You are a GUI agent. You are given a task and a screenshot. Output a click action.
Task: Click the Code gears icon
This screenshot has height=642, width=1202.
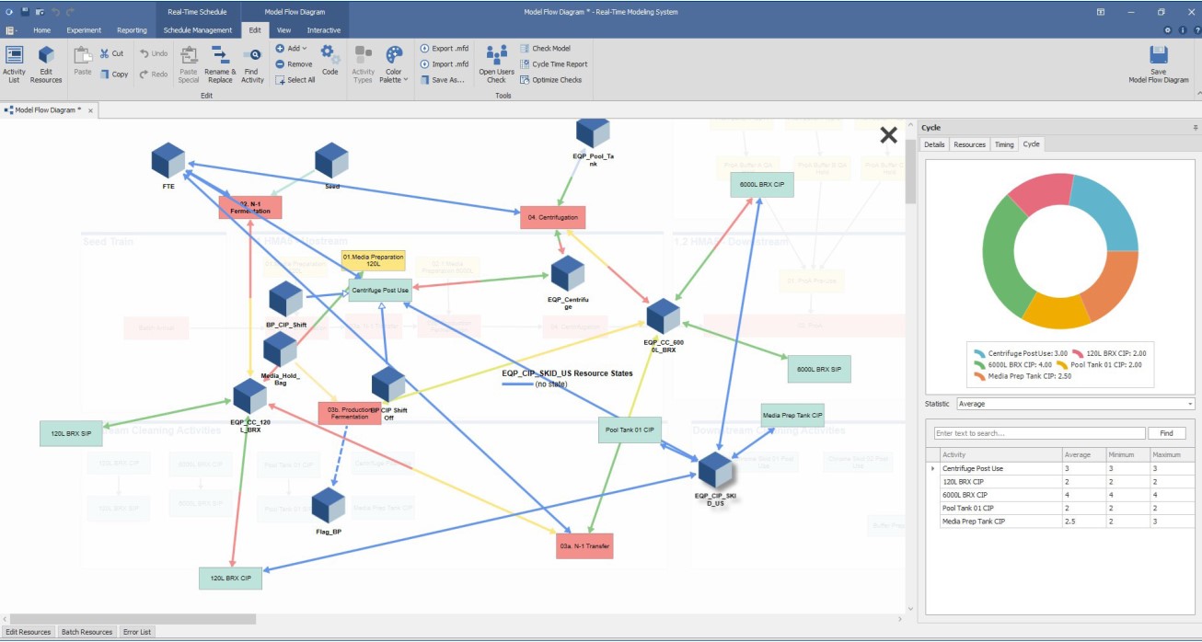(329, 59)
